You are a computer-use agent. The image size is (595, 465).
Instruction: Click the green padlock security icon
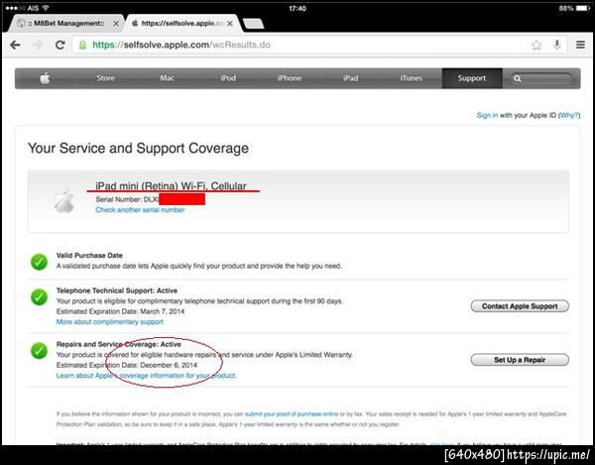tap(82, 46)
